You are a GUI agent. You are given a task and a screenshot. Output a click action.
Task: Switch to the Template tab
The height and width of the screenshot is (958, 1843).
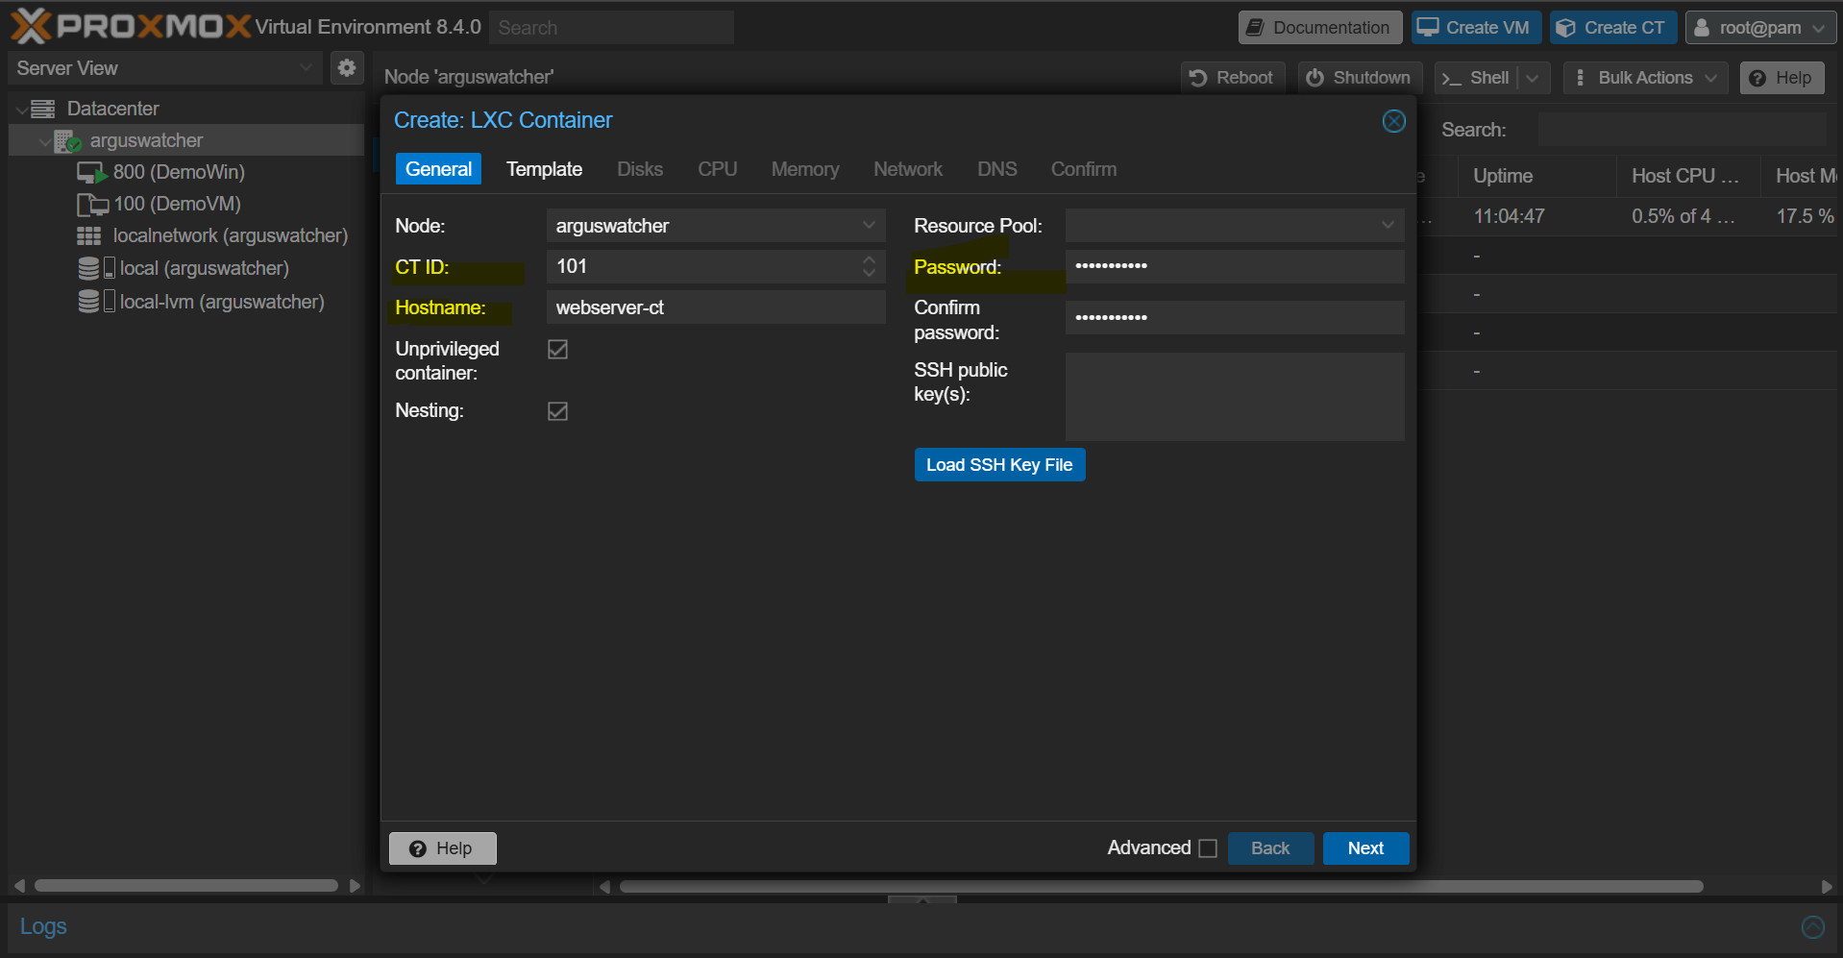[x=544, y=169]
